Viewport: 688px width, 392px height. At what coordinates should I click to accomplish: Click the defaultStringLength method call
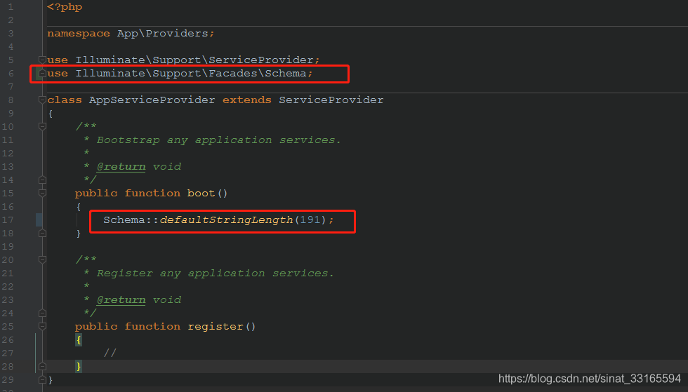pos(226,219)
